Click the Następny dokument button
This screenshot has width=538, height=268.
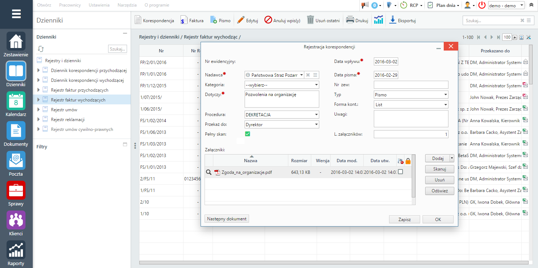click(227, 219)
